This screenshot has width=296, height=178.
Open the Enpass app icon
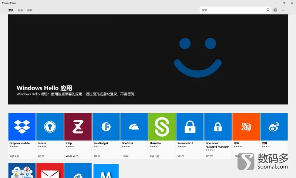pyautogui.click(x=50, y=127)
